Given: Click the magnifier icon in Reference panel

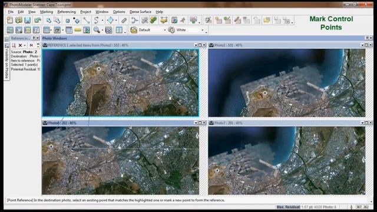Looking at the screenshot, I should [x=14, y=45].
